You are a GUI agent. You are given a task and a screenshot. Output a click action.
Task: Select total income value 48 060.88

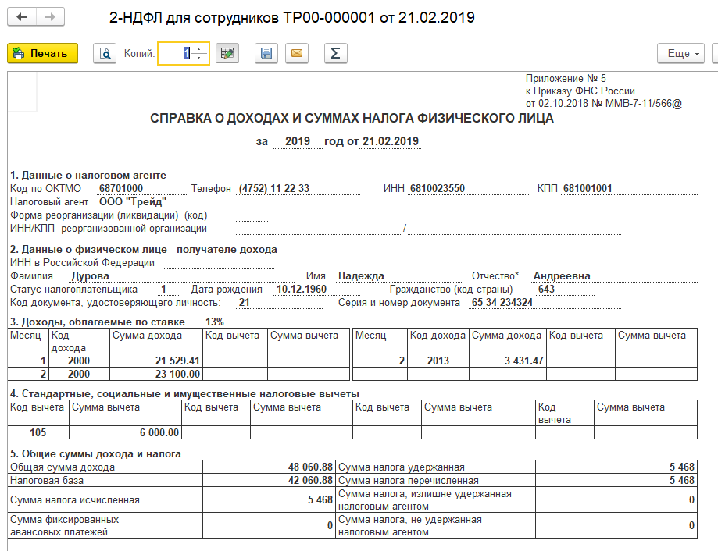click(x=310, y=467)
